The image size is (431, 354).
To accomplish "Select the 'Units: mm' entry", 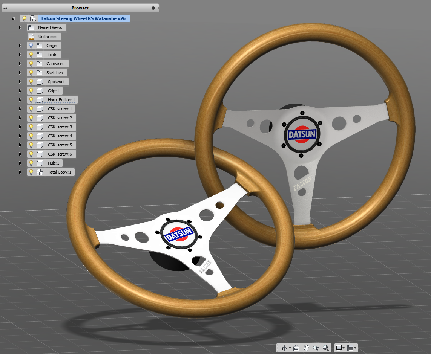I will click(x=47, y=37).
